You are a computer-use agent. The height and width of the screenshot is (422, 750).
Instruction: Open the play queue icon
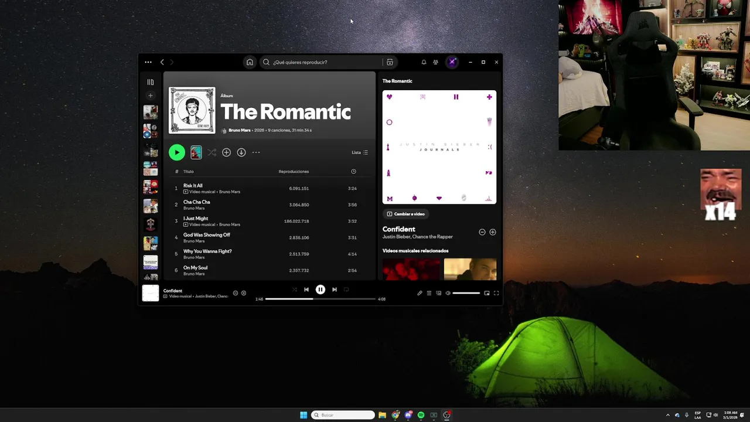click(429, 293)
